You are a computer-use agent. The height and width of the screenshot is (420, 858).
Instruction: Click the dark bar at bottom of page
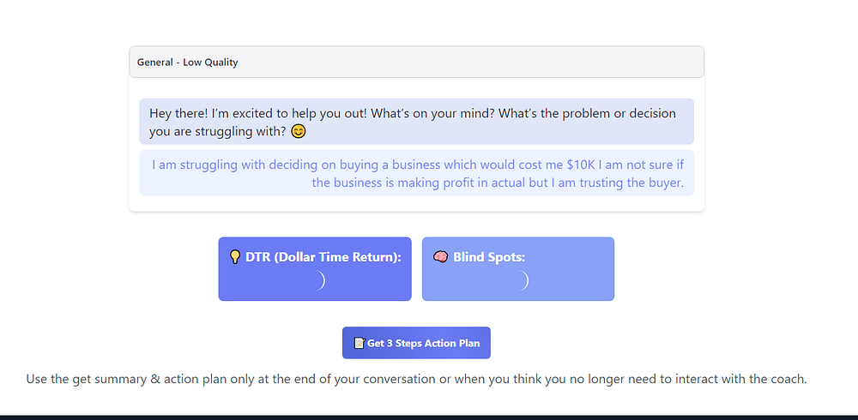(429, 417)
